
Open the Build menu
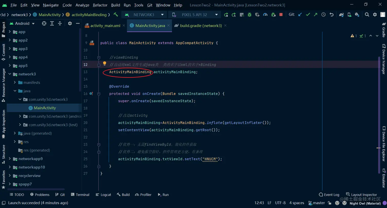[115, 5]
